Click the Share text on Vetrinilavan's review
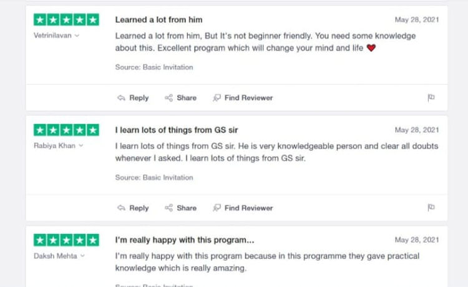This screenshot has width=468, height=287. coord(186,98)
